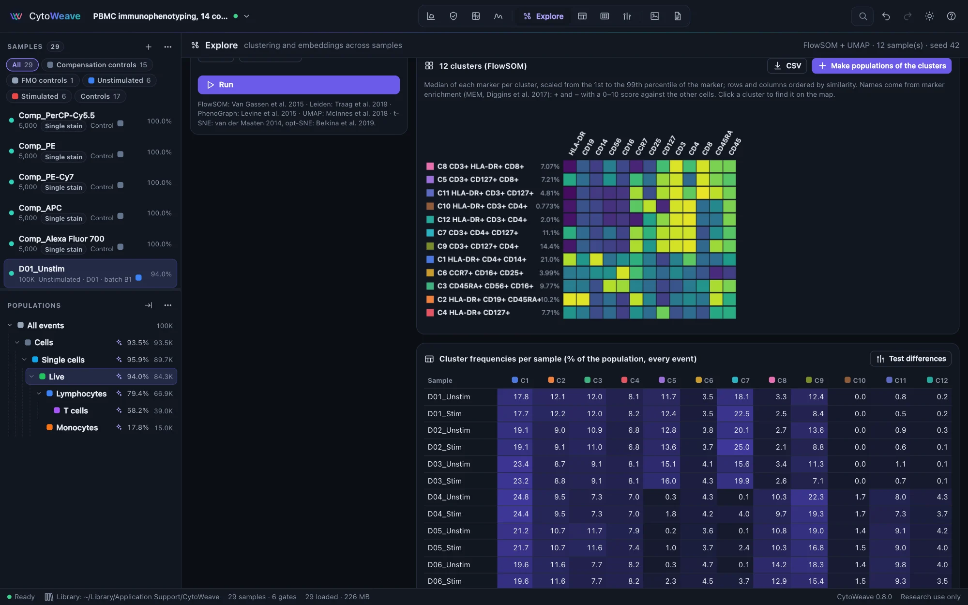The height and width of the screenshot is (605, 968).
Task: Add a new sample with the plus icon
Action: (x=149, y=46)
